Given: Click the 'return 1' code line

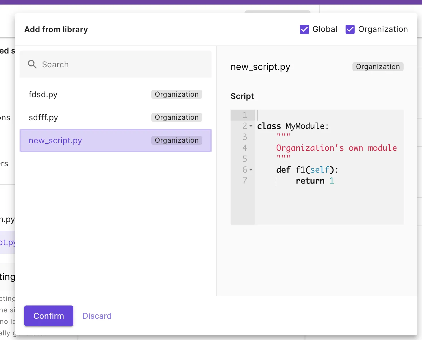Looking at the screenshot, I should (x=315, y=181).
